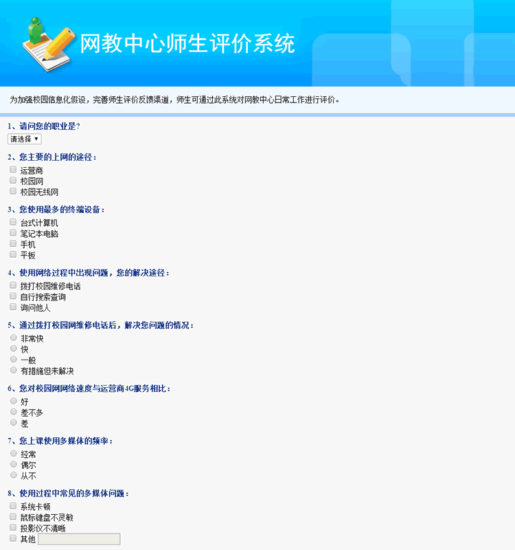515x550 pixels.
Task: Check the 系统卡顿 problem checkbox
Action: (13, 506)
